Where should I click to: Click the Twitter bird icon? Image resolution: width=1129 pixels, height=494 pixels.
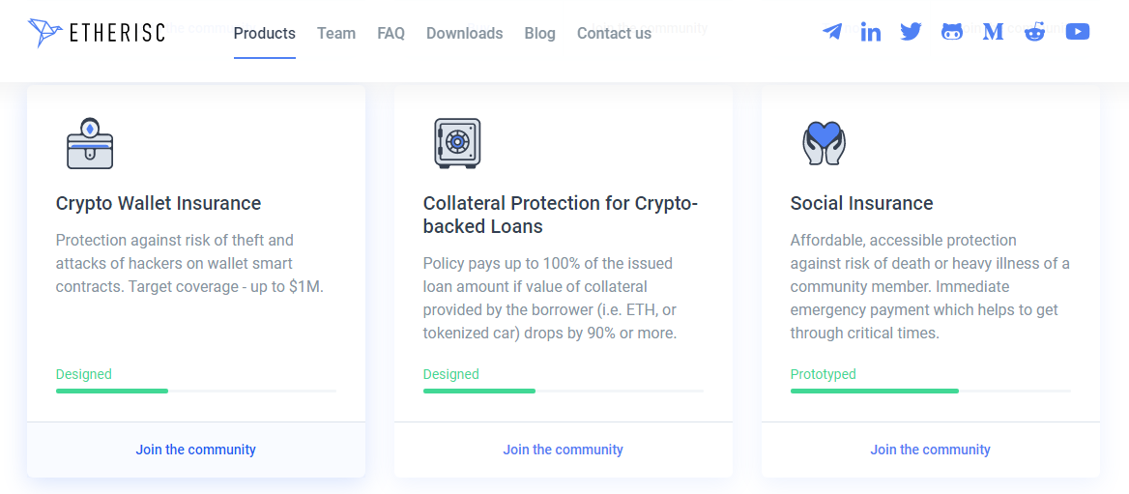pos(911,32)
